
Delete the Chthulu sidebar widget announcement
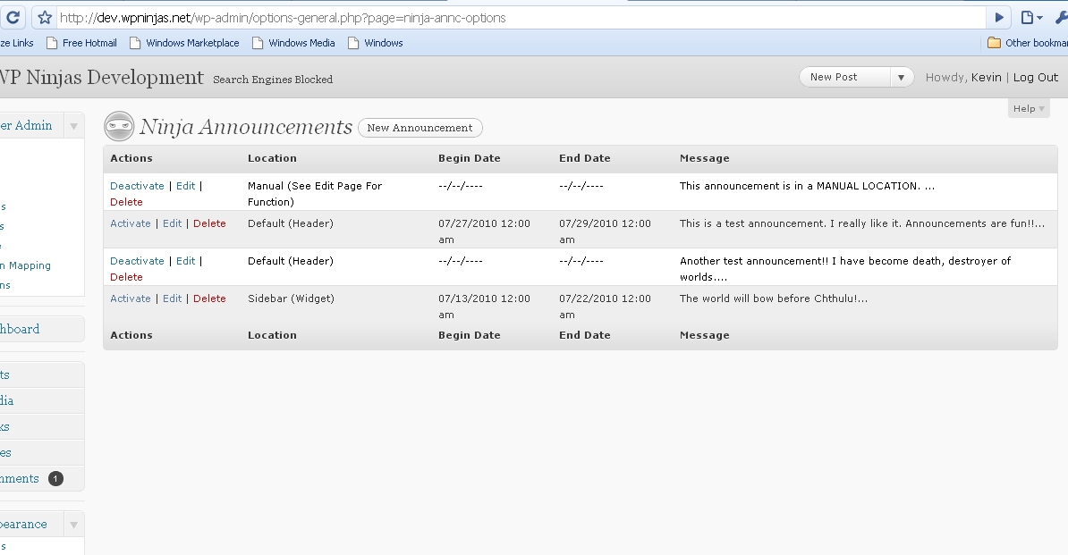click(209, 299)
